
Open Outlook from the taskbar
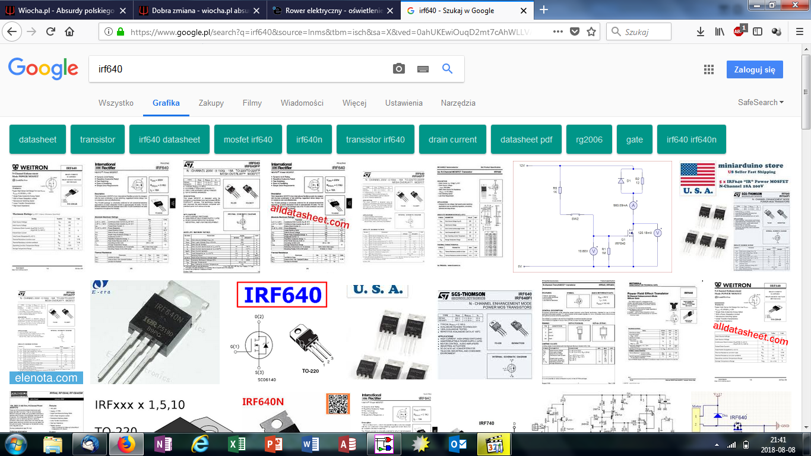pos(458,444)
